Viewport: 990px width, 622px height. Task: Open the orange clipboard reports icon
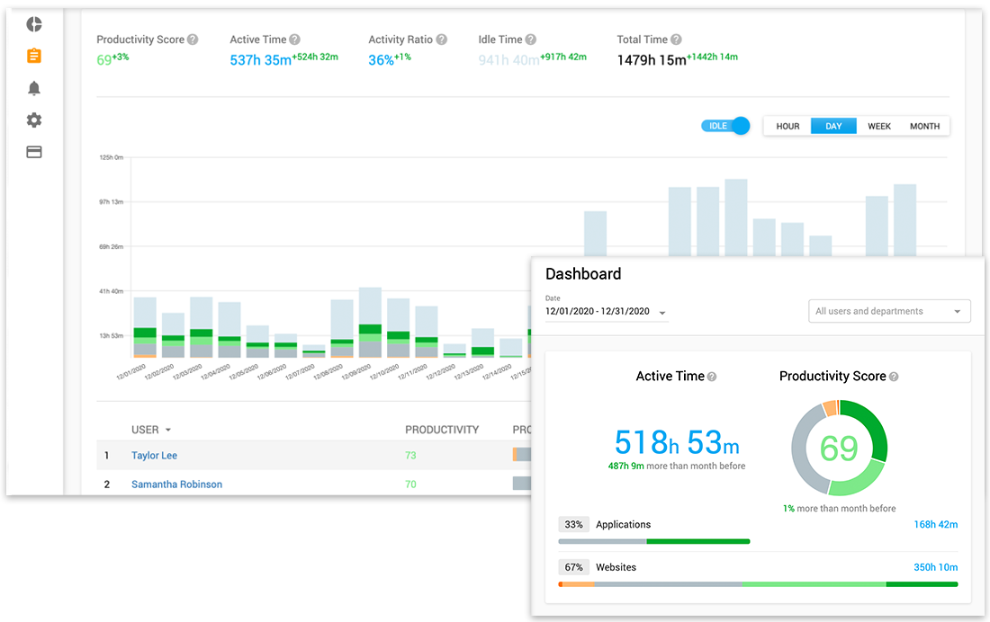point(34,56)
